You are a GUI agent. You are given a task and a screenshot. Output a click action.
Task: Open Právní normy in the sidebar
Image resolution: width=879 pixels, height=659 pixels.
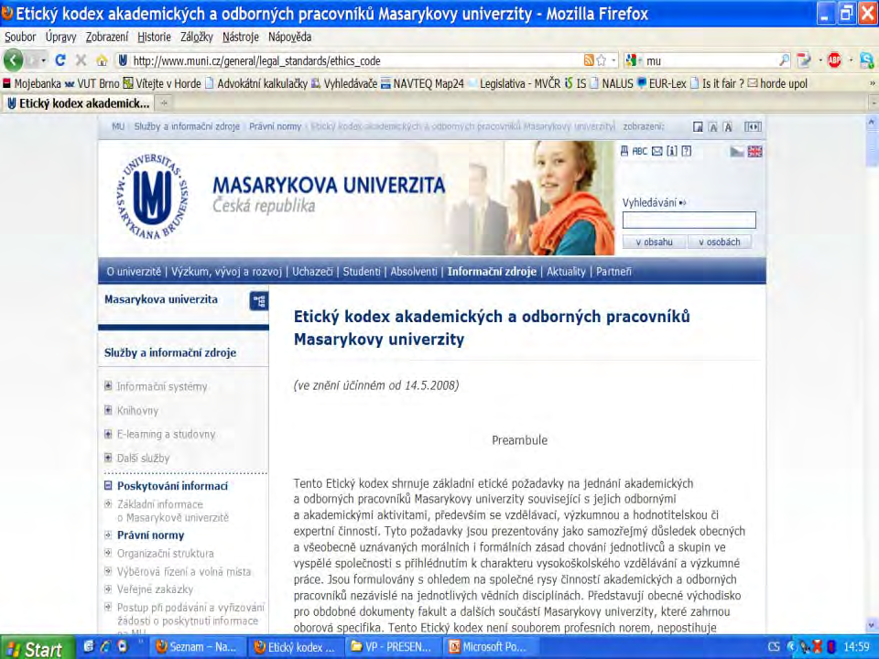click(x=150, y=535)
